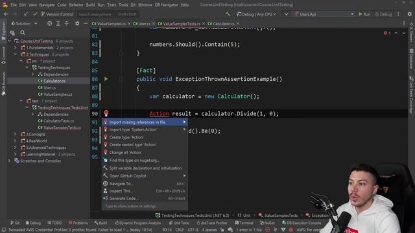415x233 pixels.
Task: Open the Terminal tool window
Action: coord(244,223)
